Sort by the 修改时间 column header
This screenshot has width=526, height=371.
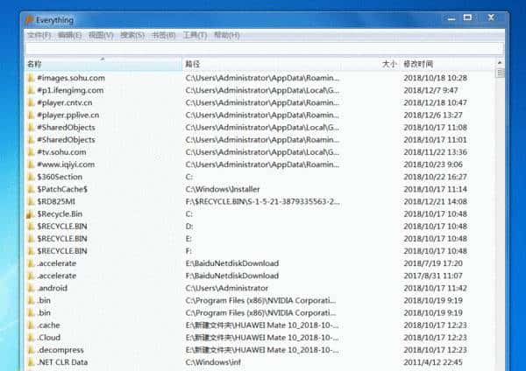pos(418,64)
